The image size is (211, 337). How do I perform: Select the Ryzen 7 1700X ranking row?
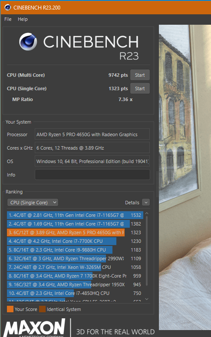click(x=75, y=276)
